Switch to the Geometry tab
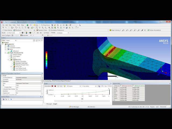172x129 pixels. point(48,81)
